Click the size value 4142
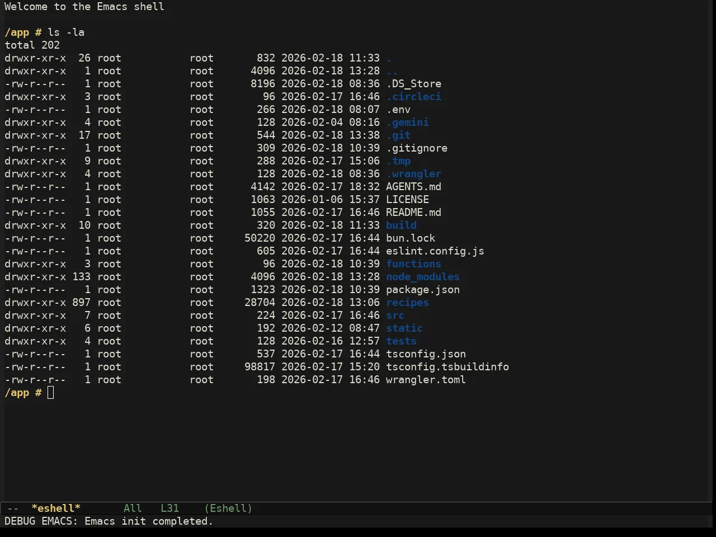Screen dimensions: 716x537 pos(263,186)
